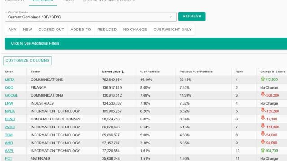
Task: Click AAPL change value 108,700
Action: pos(271,151)
